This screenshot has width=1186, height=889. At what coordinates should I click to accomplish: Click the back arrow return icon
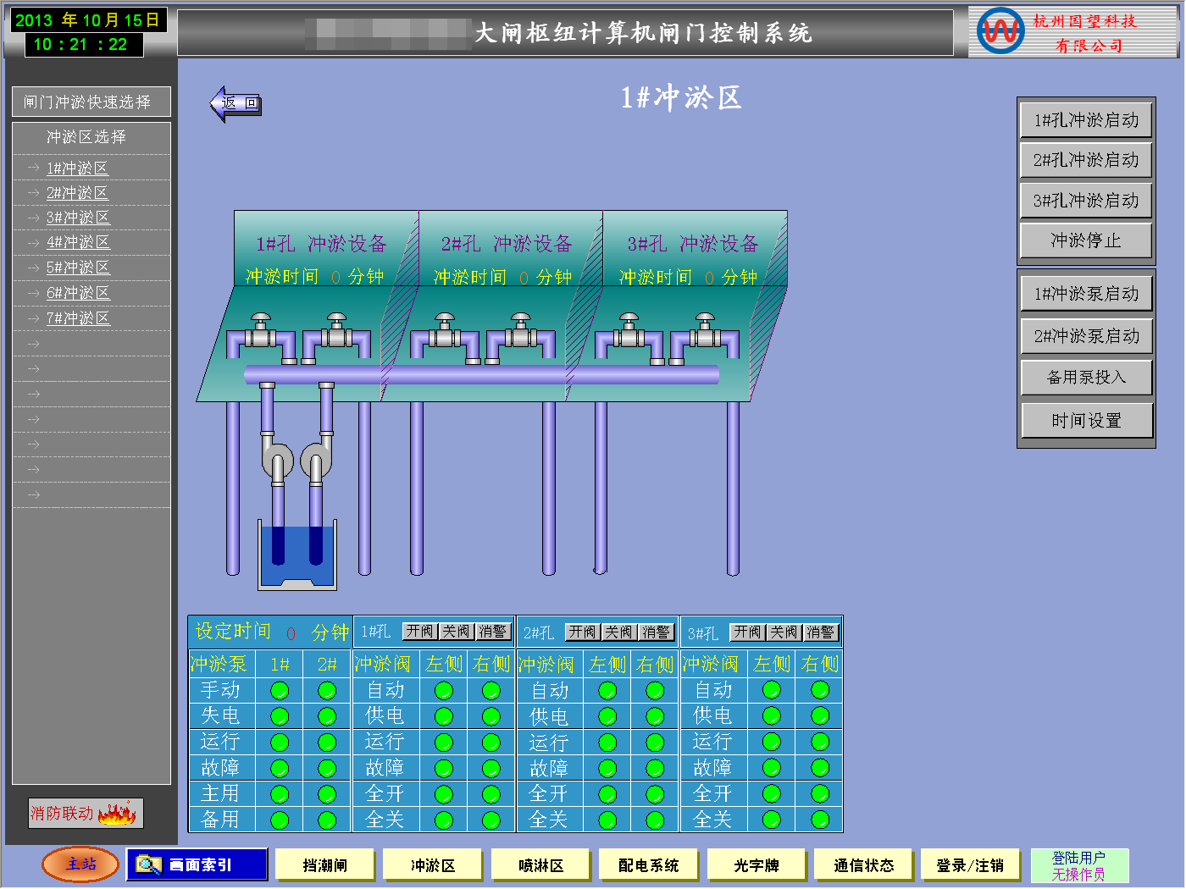click(236, 103)
